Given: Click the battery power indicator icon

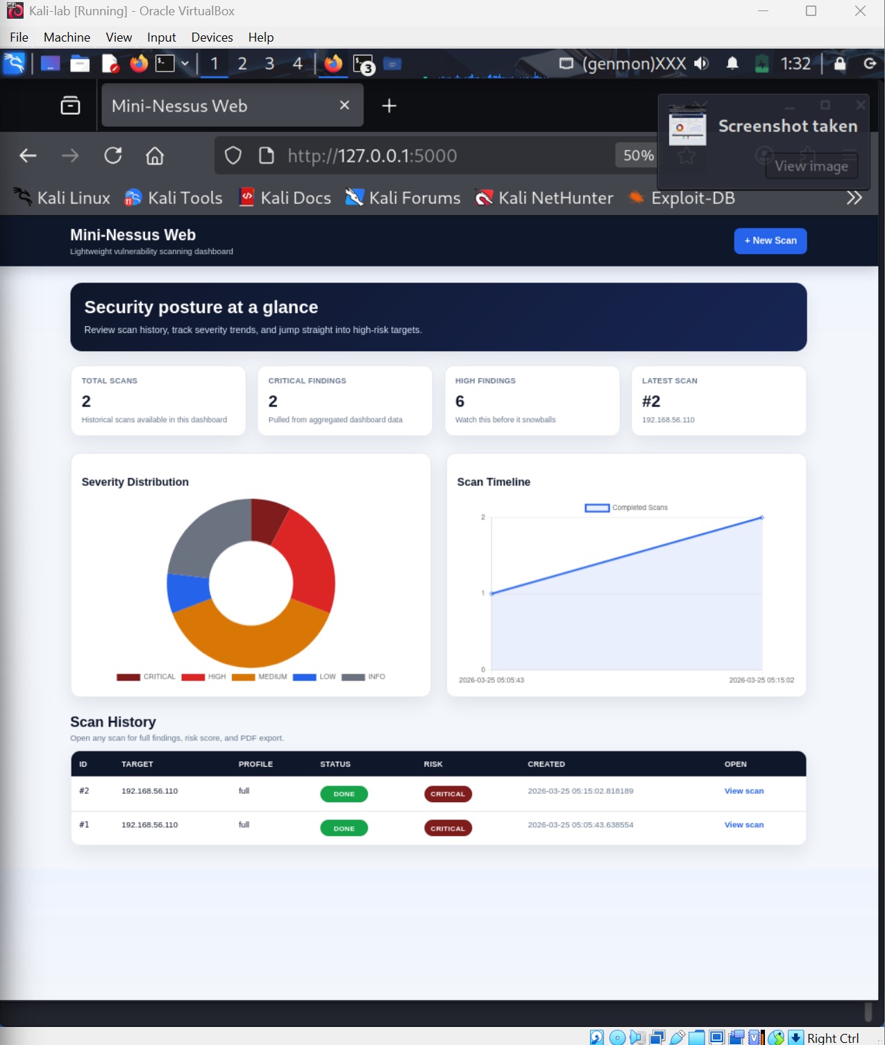Looking at the screenshot, I should click(x=761, y=64).
